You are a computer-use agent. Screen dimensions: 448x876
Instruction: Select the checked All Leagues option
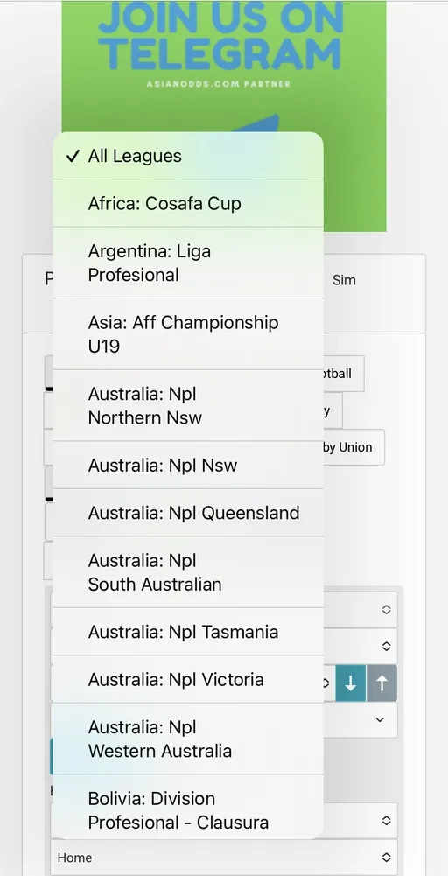(188, 155)
